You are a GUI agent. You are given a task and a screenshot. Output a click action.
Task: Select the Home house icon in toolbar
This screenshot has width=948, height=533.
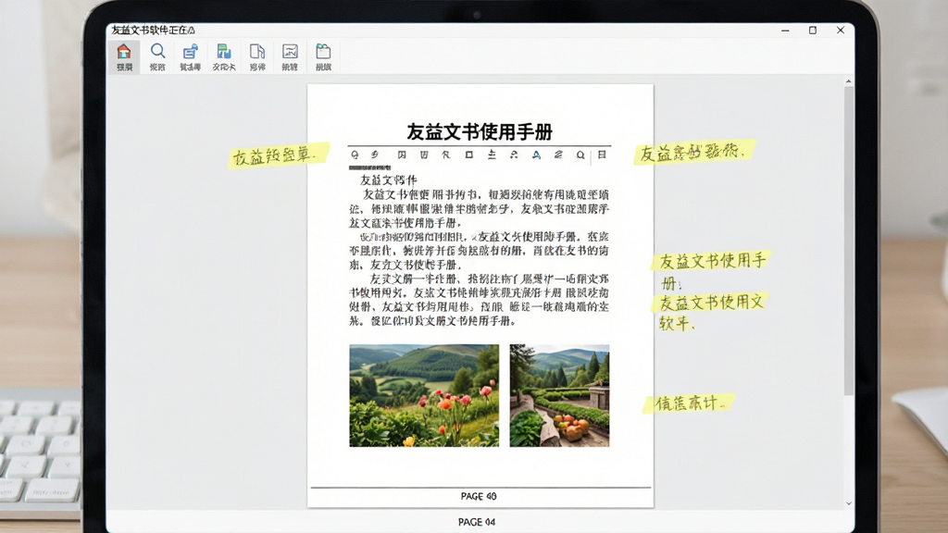124,52
